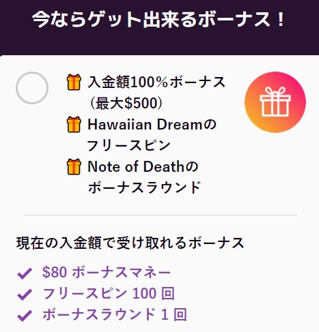Click checkmark next to フリースピン 100 回
Screen dimensions: 319x332
[x=25, y=294]
